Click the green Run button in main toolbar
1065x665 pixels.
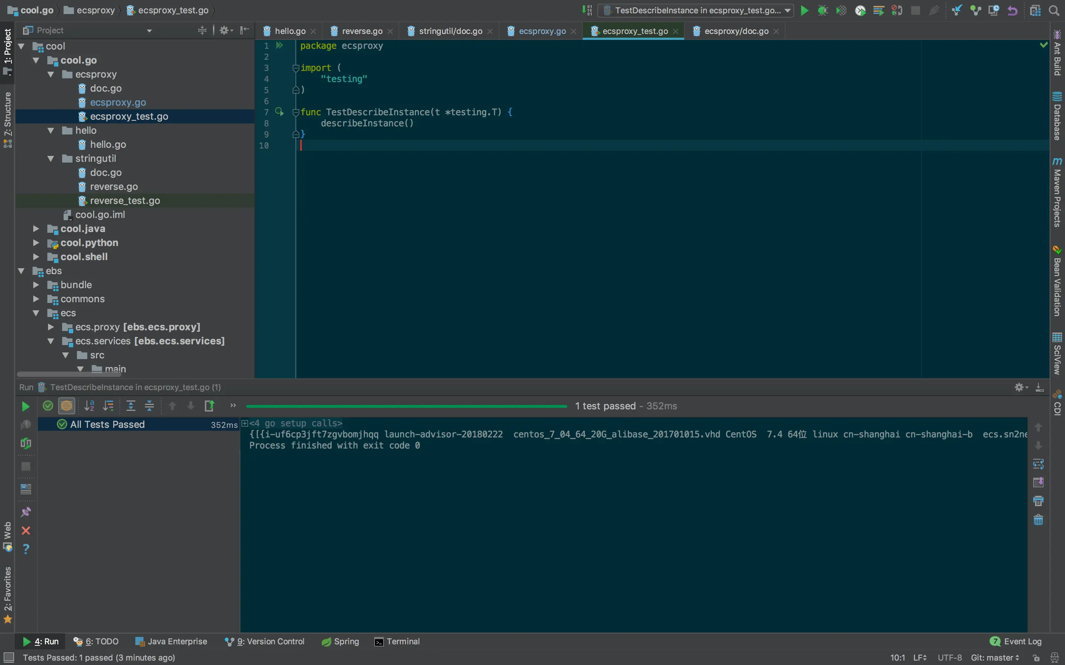point(804,10)
